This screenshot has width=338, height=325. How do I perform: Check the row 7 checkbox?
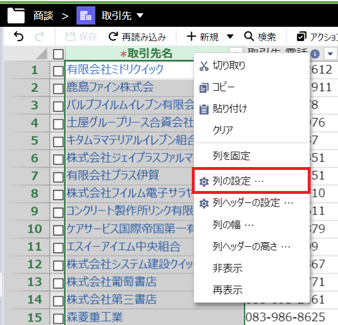tap(58, 177)
